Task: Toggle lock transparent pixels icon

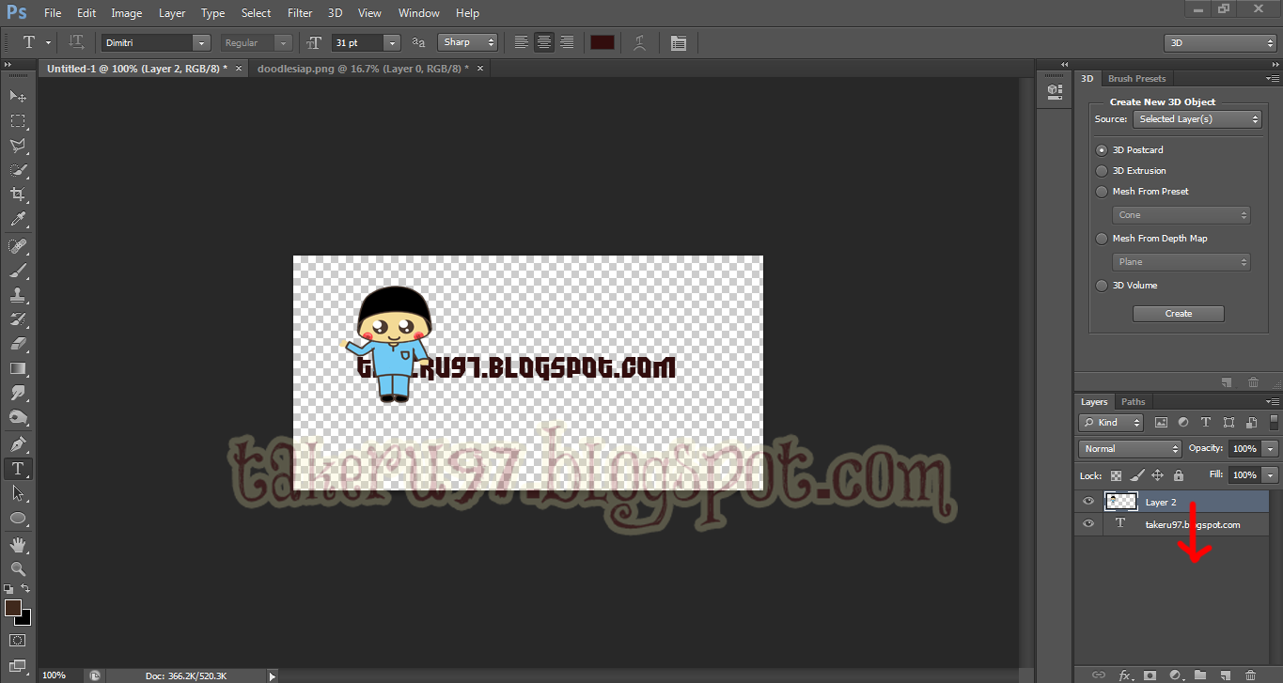Action: (x=1116, y=475)
